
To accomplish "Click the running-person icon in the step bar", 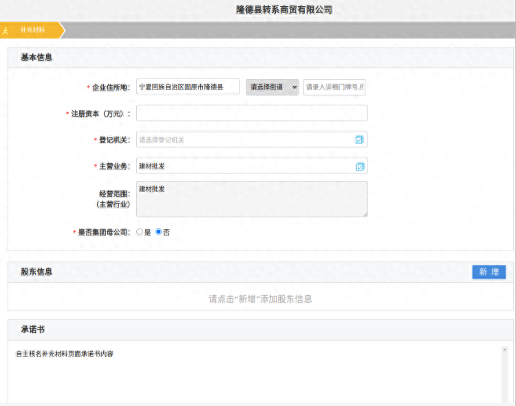I will 5,30.
